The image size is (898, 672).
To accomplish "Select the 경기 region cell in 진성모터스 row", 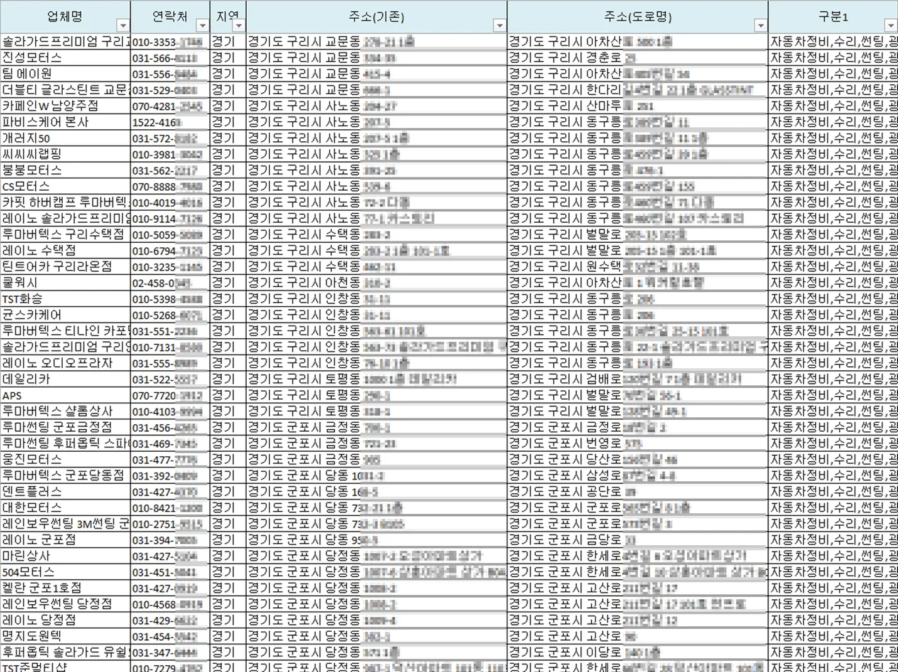I will click(228, 58).
